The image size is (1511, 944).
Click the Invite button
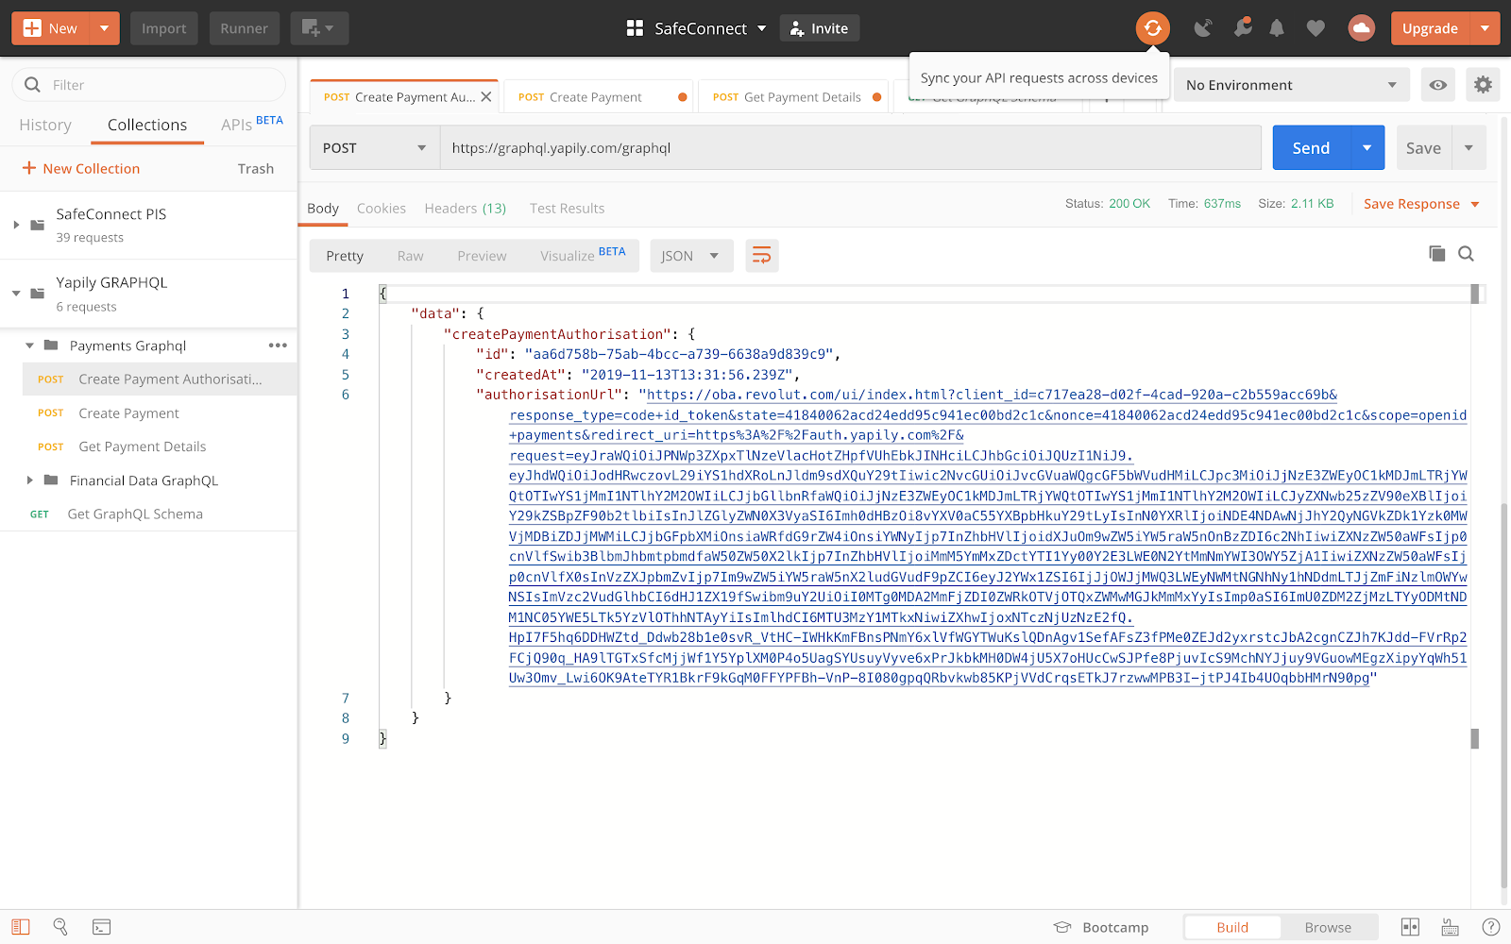tap(820, 28)
